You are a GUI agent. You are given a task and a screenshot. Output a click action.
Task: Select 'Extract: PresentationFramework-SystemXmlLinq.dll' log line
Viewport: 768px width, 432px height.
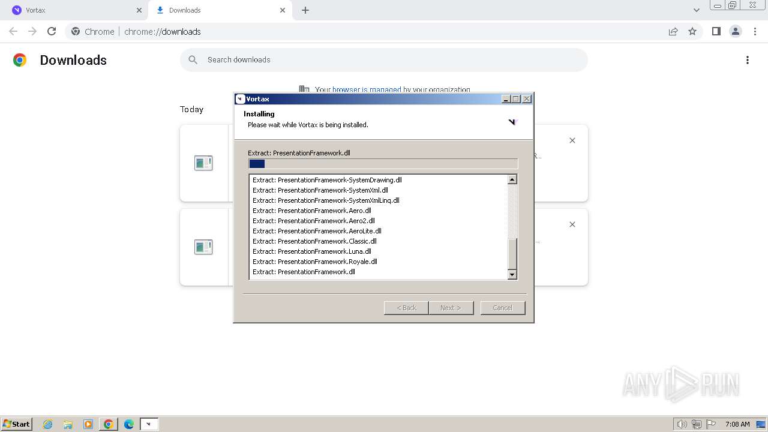pyautogui.click(x=326, y=200)
